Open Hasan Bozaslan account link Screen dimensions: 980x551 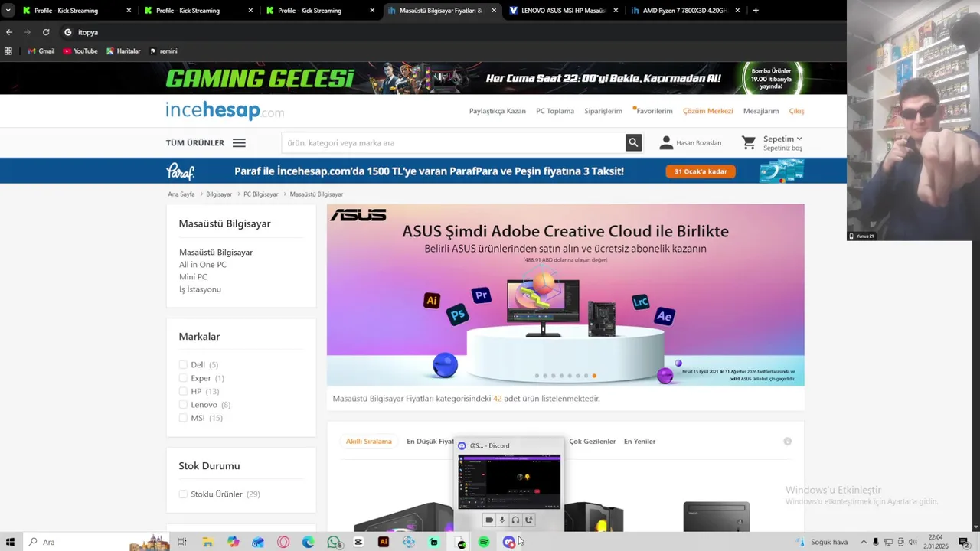[x=691, y=143]
